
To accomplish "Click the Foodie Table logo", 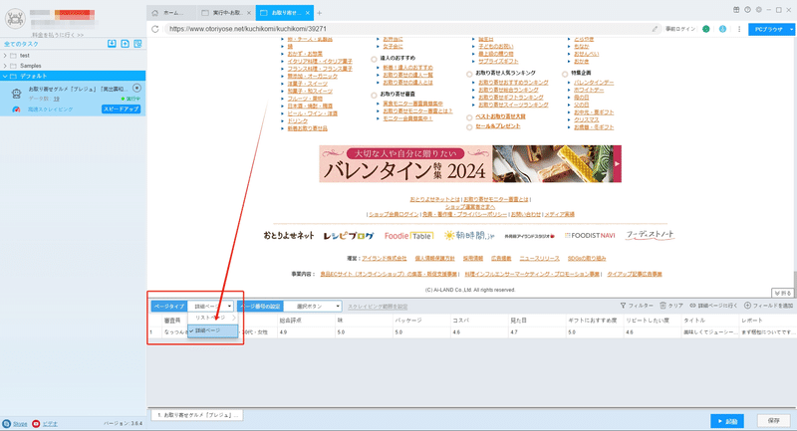I will point(408,236).
